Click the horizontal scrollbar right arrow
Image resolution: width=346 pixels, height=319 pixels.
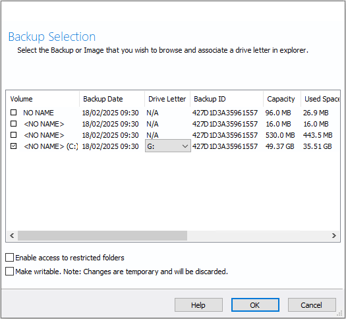334,235
